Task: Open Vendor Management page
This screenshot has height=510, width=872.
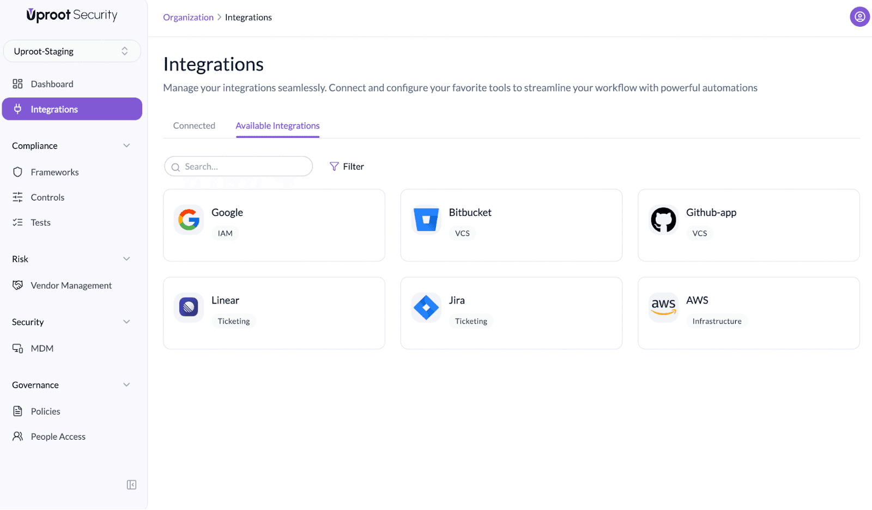Action: tap(71, 286)
